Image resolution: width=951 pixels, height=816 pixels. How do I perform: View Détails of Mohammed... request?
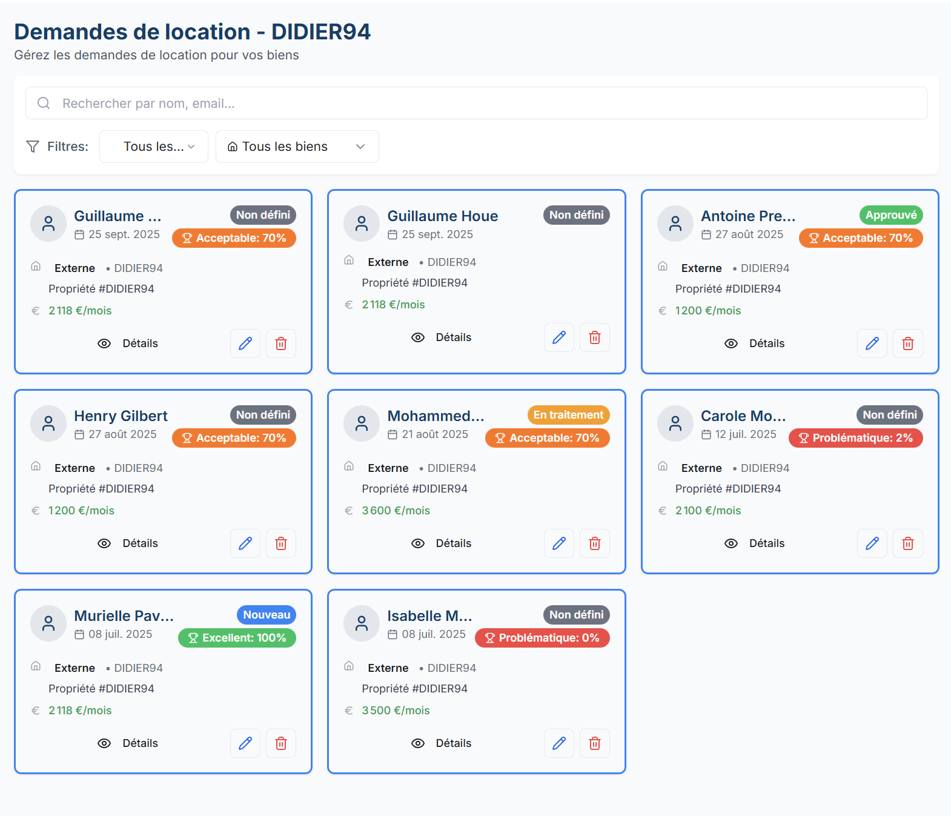pos(441,543)
